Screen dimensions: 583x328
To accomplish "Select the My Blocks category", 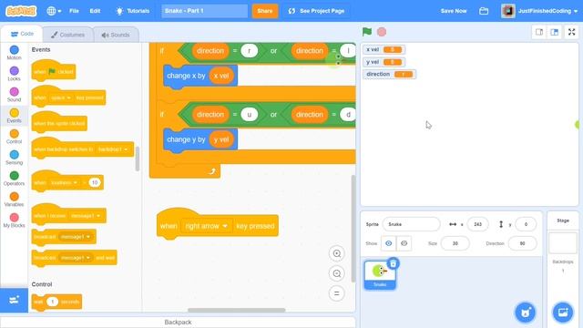I will [15, 220].
